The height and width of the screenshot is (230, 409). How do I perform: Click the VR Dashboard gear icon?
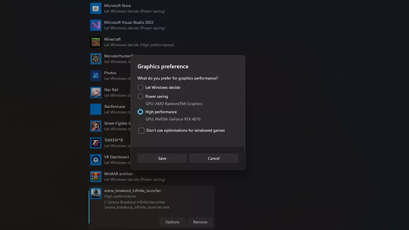tap(96, 160)
